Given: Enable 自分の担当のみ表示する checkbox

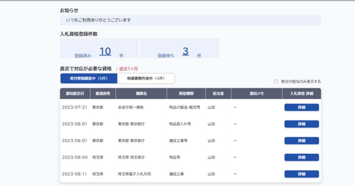Looking at the screenshot, I should (276, 81).
